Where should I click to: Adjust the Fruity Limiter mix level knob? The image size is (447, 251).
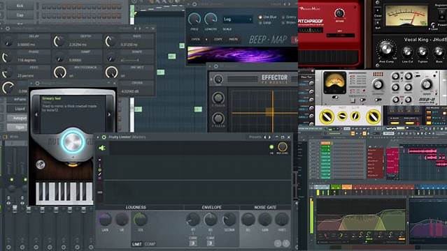(x=282, y=146)
